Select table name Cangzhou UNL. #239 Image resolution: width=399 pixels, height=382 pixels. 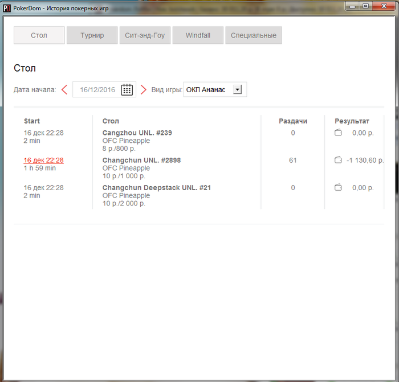[x=137, y=133]
